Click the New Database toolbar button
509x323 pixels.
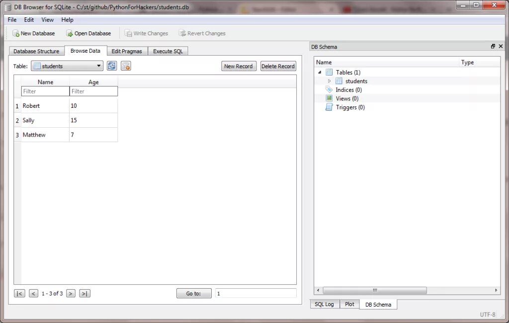[x=33, y=33]
